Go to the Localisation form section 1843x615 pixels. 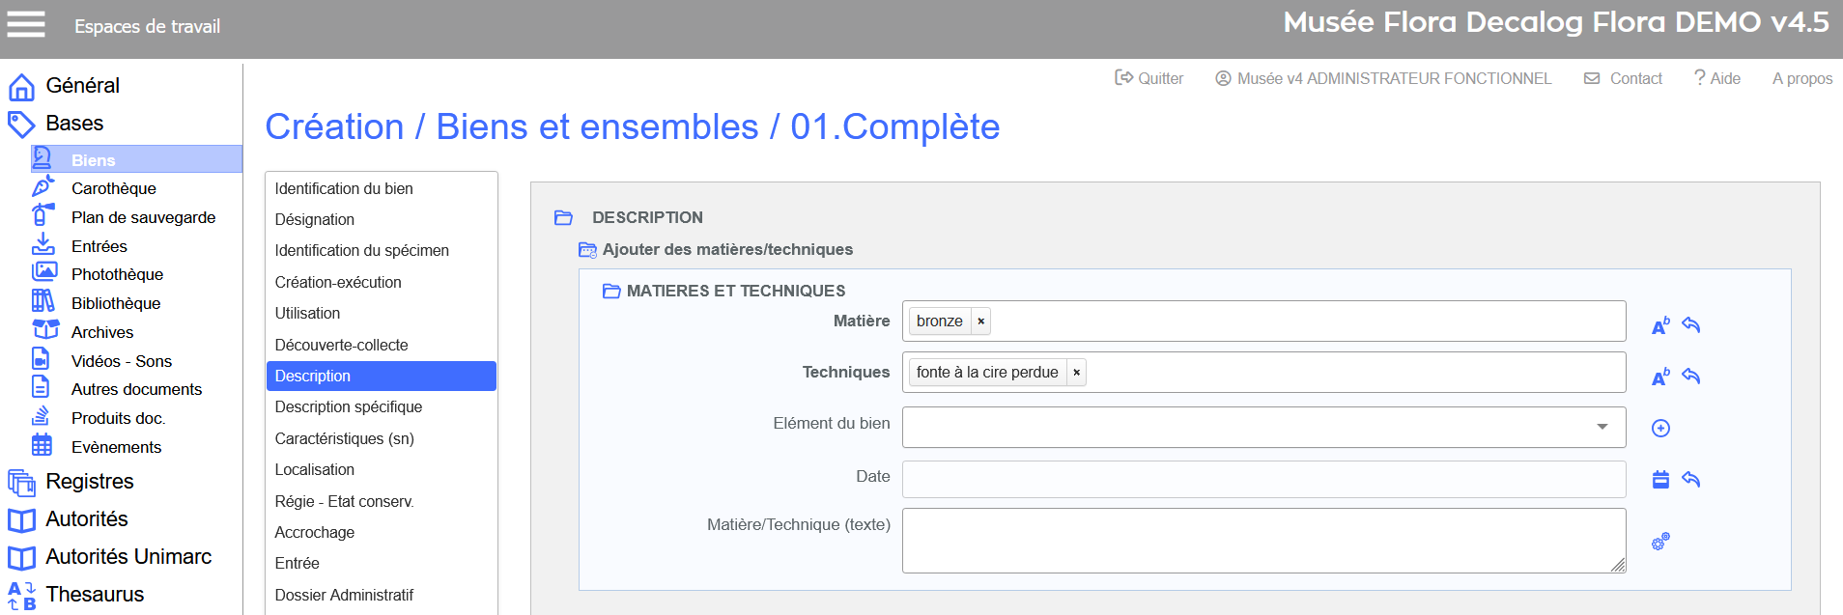314,469
